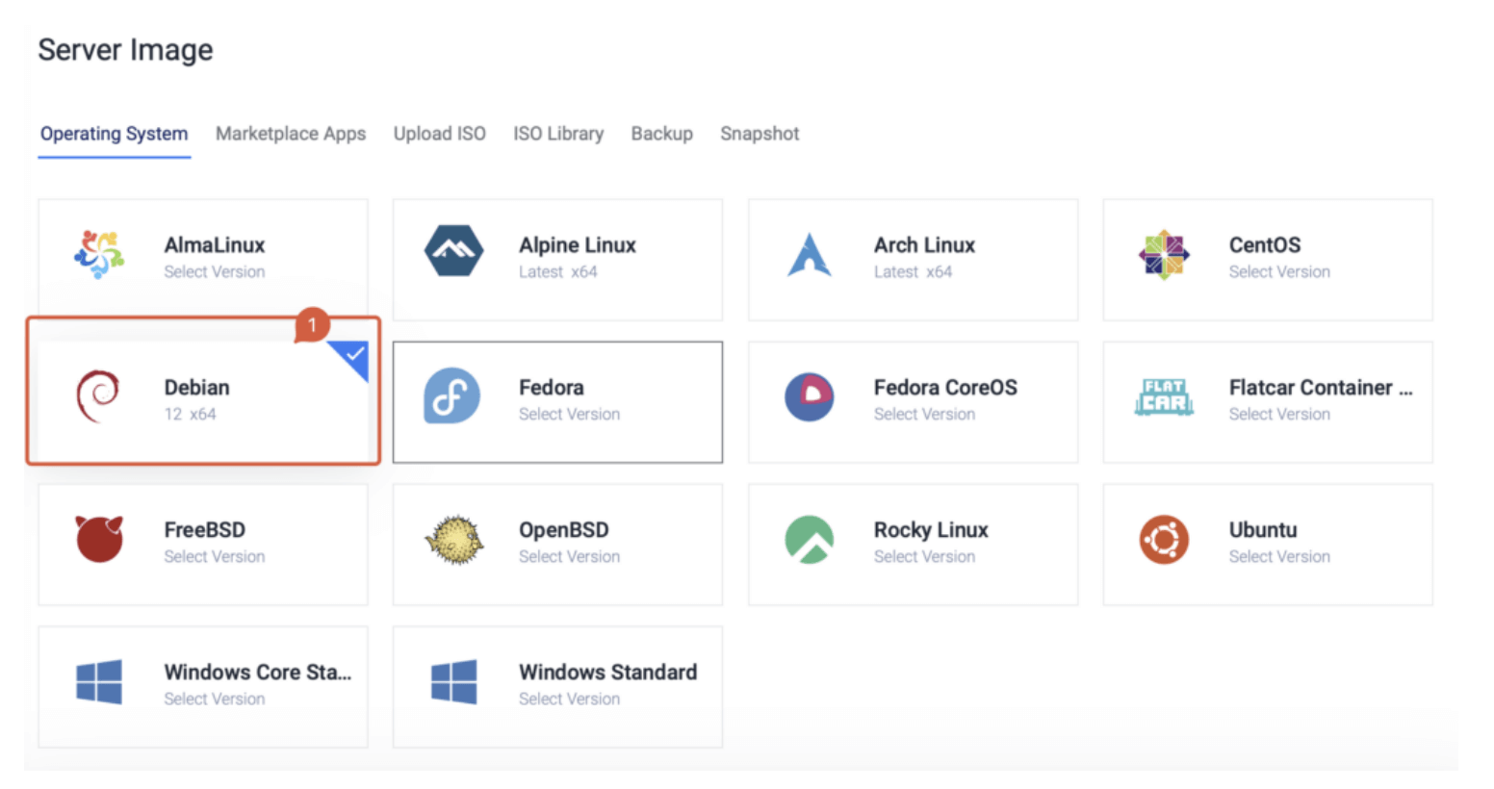
Task: Expand Select Version under Ubuntu
Action: (1279, 557)
